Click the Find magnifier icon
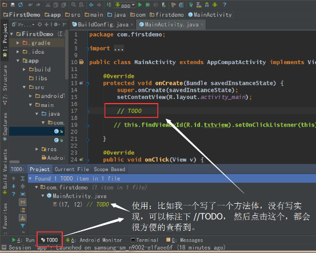This screenshot has width=316, height=253. click(x=74, y=5)
